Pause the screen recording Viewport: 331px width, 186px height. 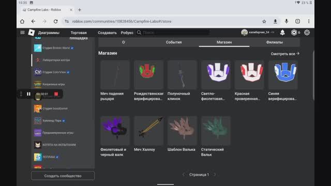[28, 94]
